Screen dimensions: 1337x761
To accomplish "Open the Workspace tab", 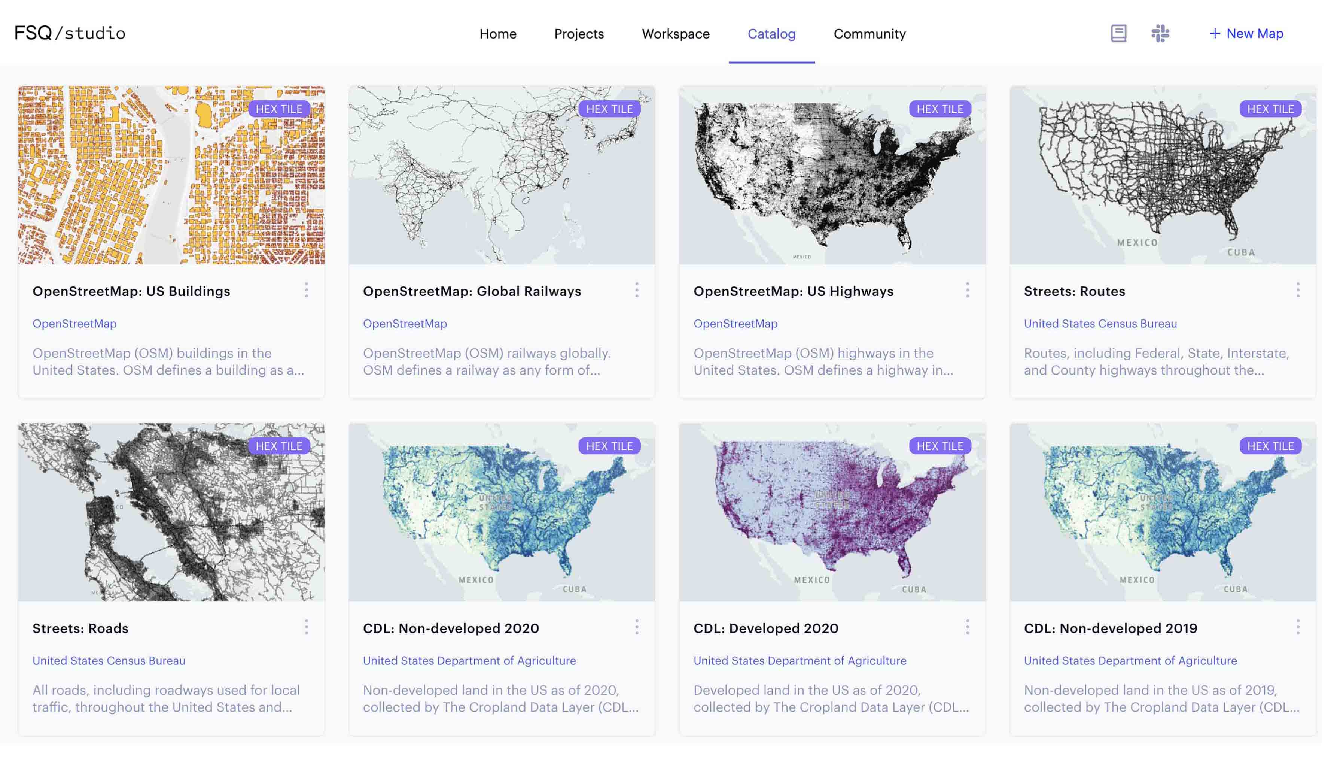I will 675,34.
